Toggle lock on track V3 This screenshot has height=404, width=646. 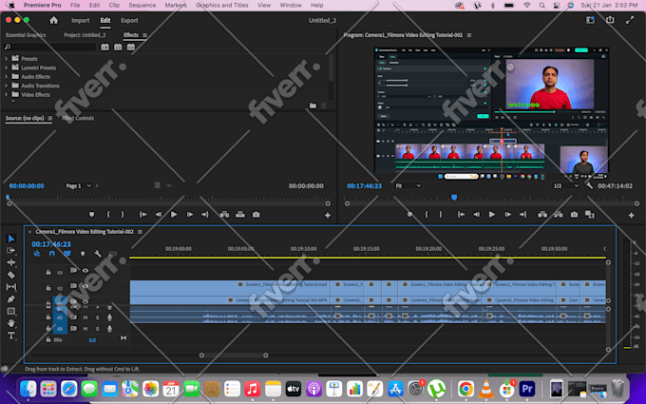tap(48, 272)
